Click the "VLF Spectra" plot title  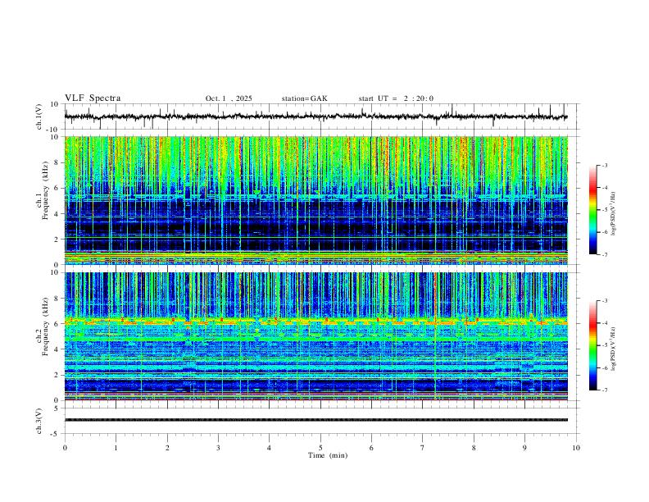[x=93, y=98]
